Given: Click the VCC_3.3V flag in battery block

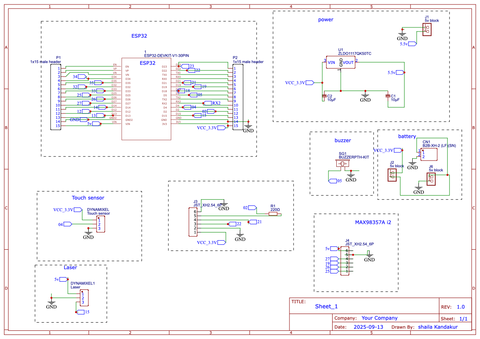Looking at the screenshot, I should tap(388, 150).
